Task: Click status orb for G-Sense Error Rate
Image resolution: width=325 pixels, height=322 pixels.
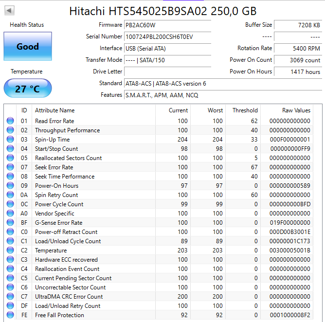Action: click(10, 223)
